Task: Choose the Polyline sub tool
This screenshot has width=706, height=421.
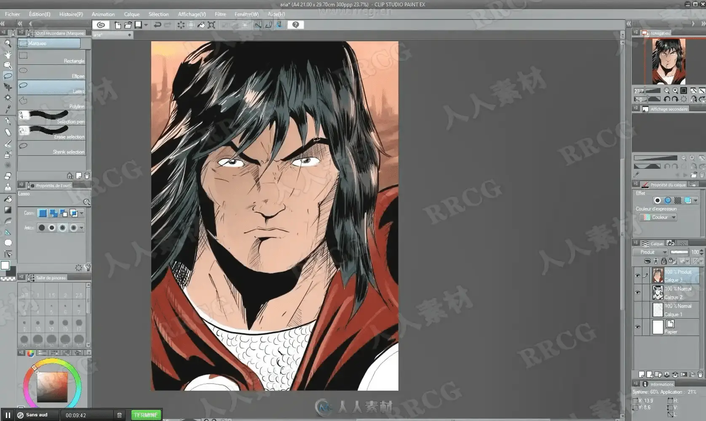Action: pyautogui.click(x=52, y=103)
